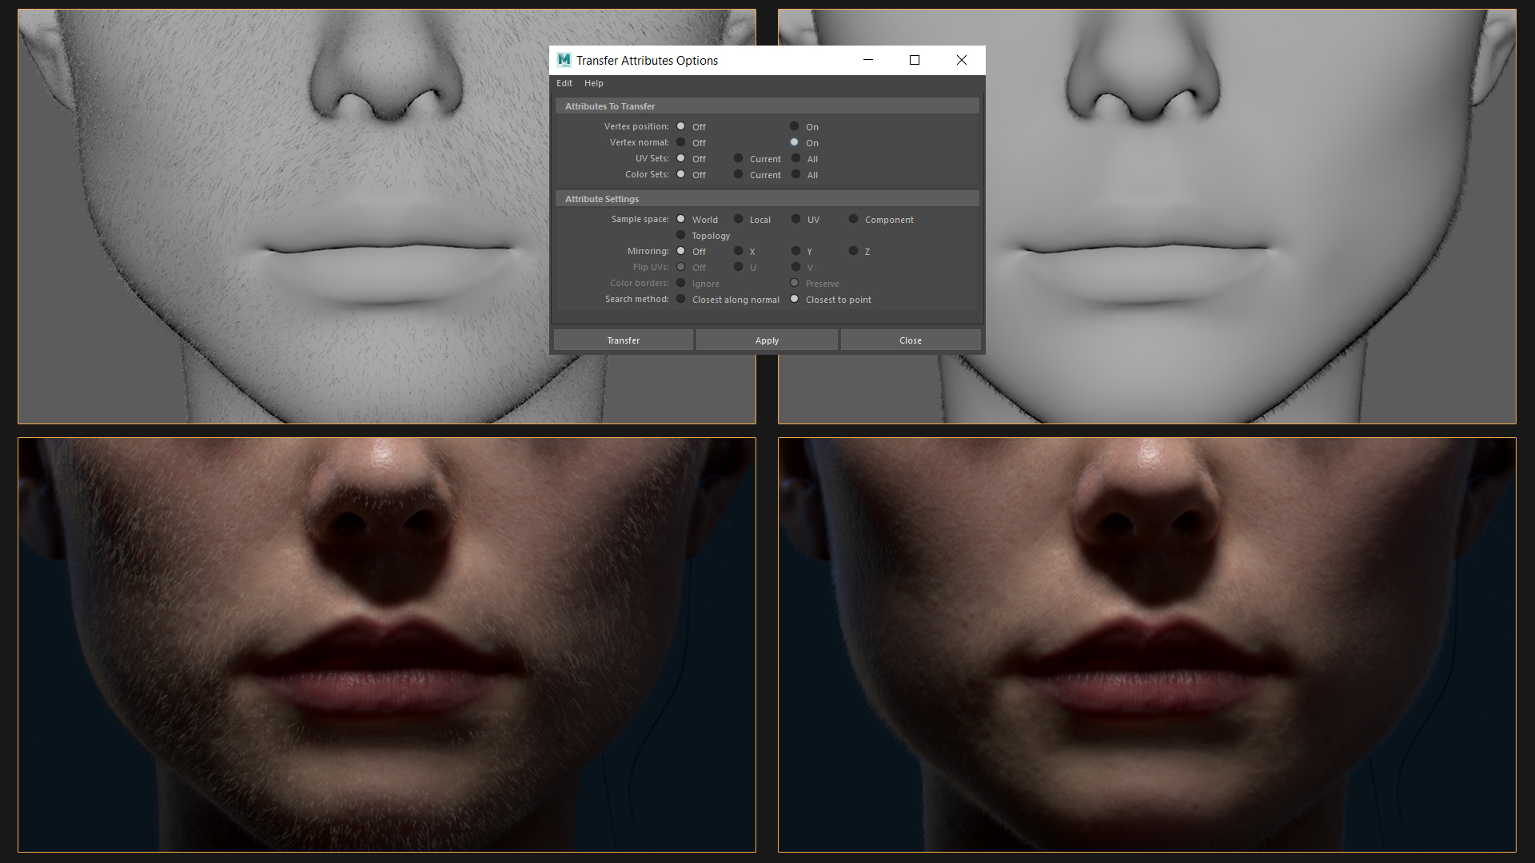Set Mirroring to Z axis
The height and width of the screenshot is (863, 1535).
click(x=854, y=251)
